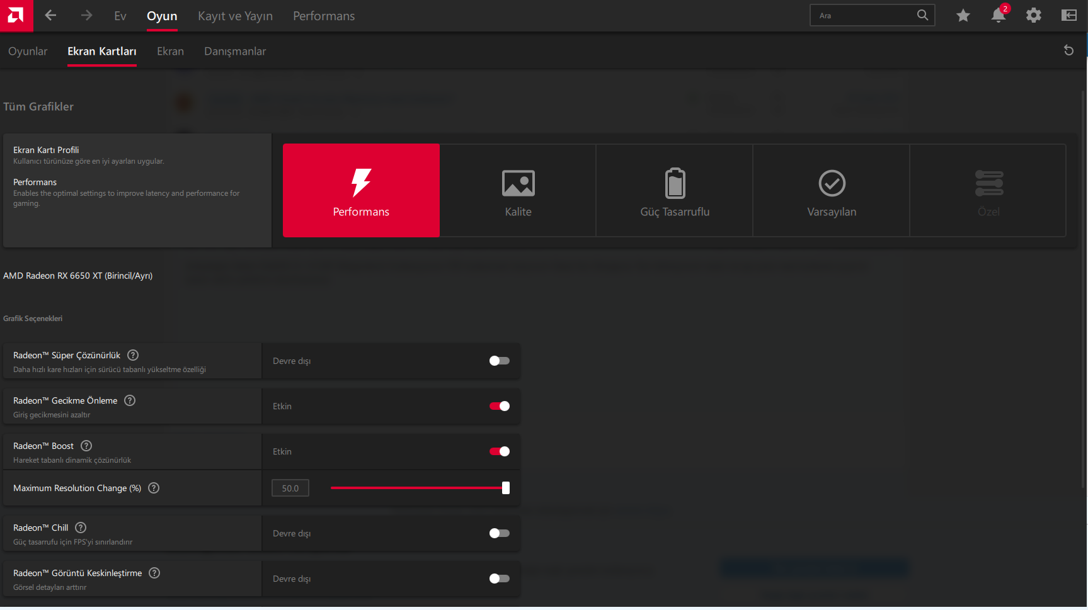Enable Radeon Chill switch
Image resolution: width=1088 pixels, height=610 pixels.
(x=500, y=533)
